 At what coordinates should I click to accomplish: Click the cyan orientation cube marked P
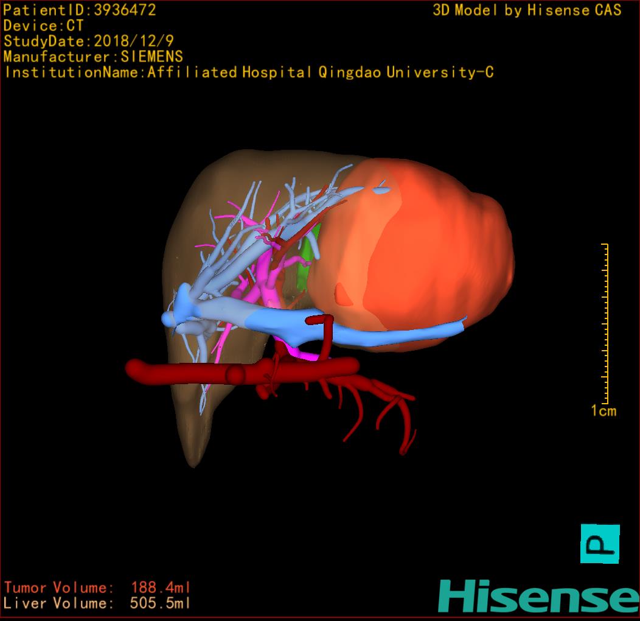[x=600, y=544]
